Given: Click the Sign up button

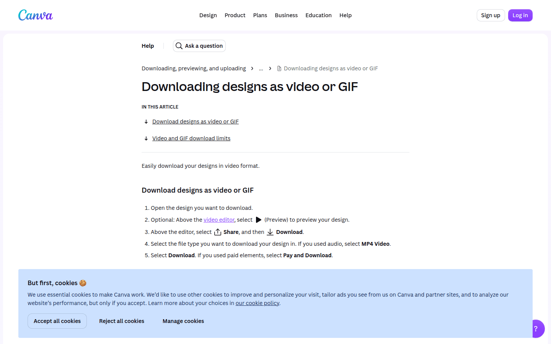Looking at the screenshot, I should tap(491, 15).
